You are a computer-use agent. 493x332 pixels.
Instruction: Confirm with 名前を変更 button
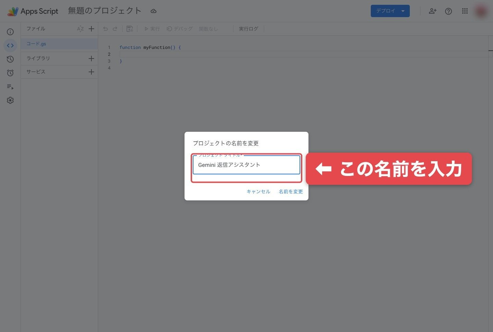click(x=291, y=192)
